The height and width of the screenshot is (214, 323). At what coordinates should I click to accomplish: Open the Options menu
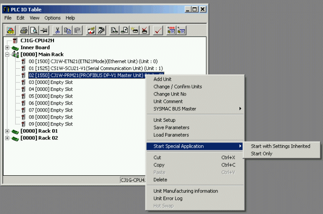pos(53,18)
